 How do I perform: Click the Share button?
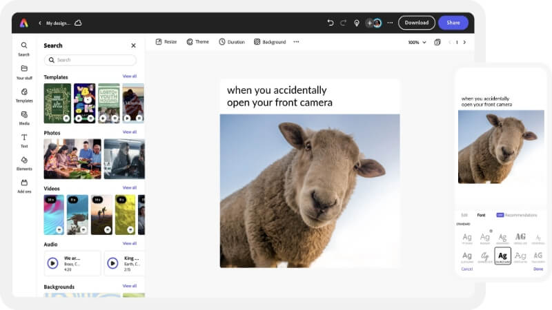[453, 23]
